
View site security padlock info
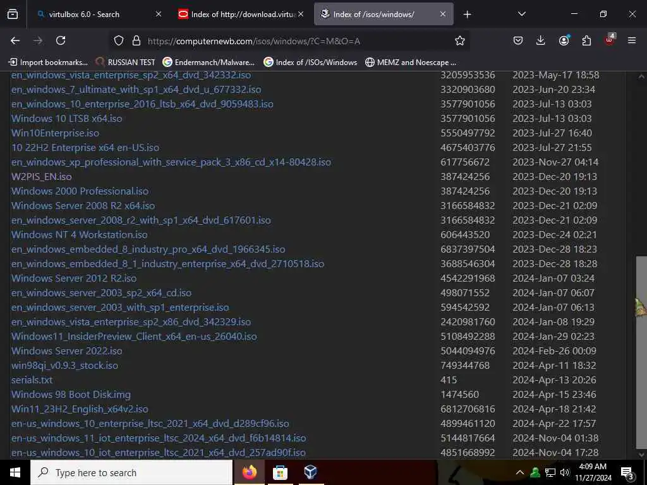pos(136,40)
